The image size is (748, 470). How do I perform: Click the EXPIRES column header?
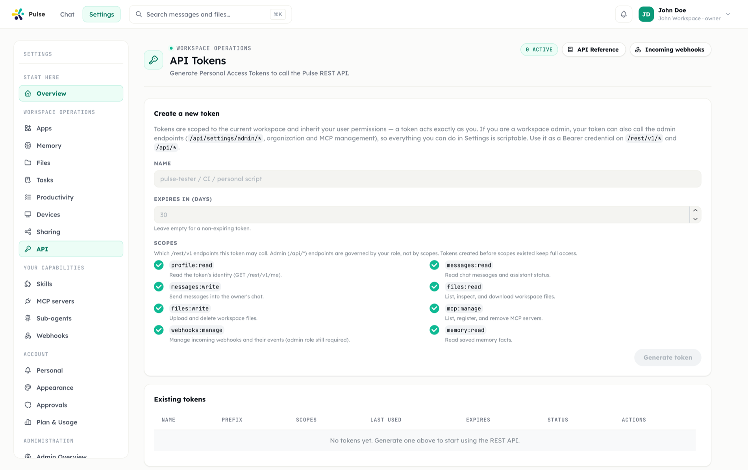478,420
